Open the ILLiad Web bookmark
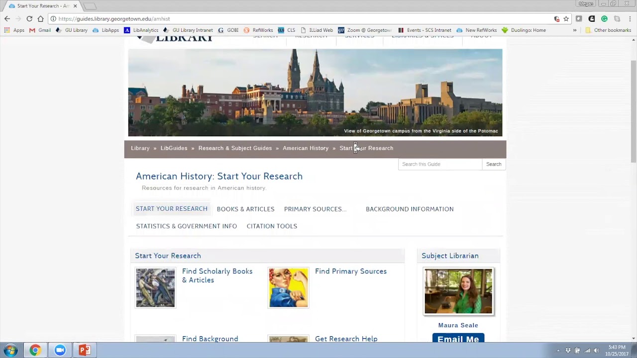 317,30
